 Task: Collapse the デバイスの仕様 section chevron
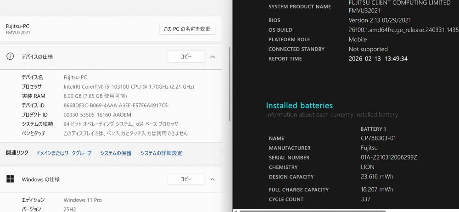tap(213, 56)
